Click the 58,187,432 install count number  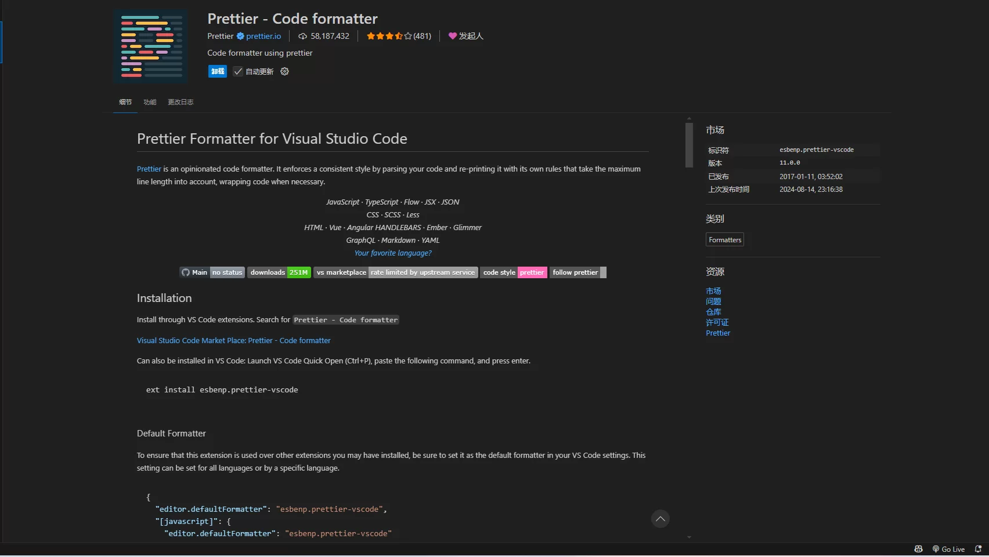pos(330,36)
